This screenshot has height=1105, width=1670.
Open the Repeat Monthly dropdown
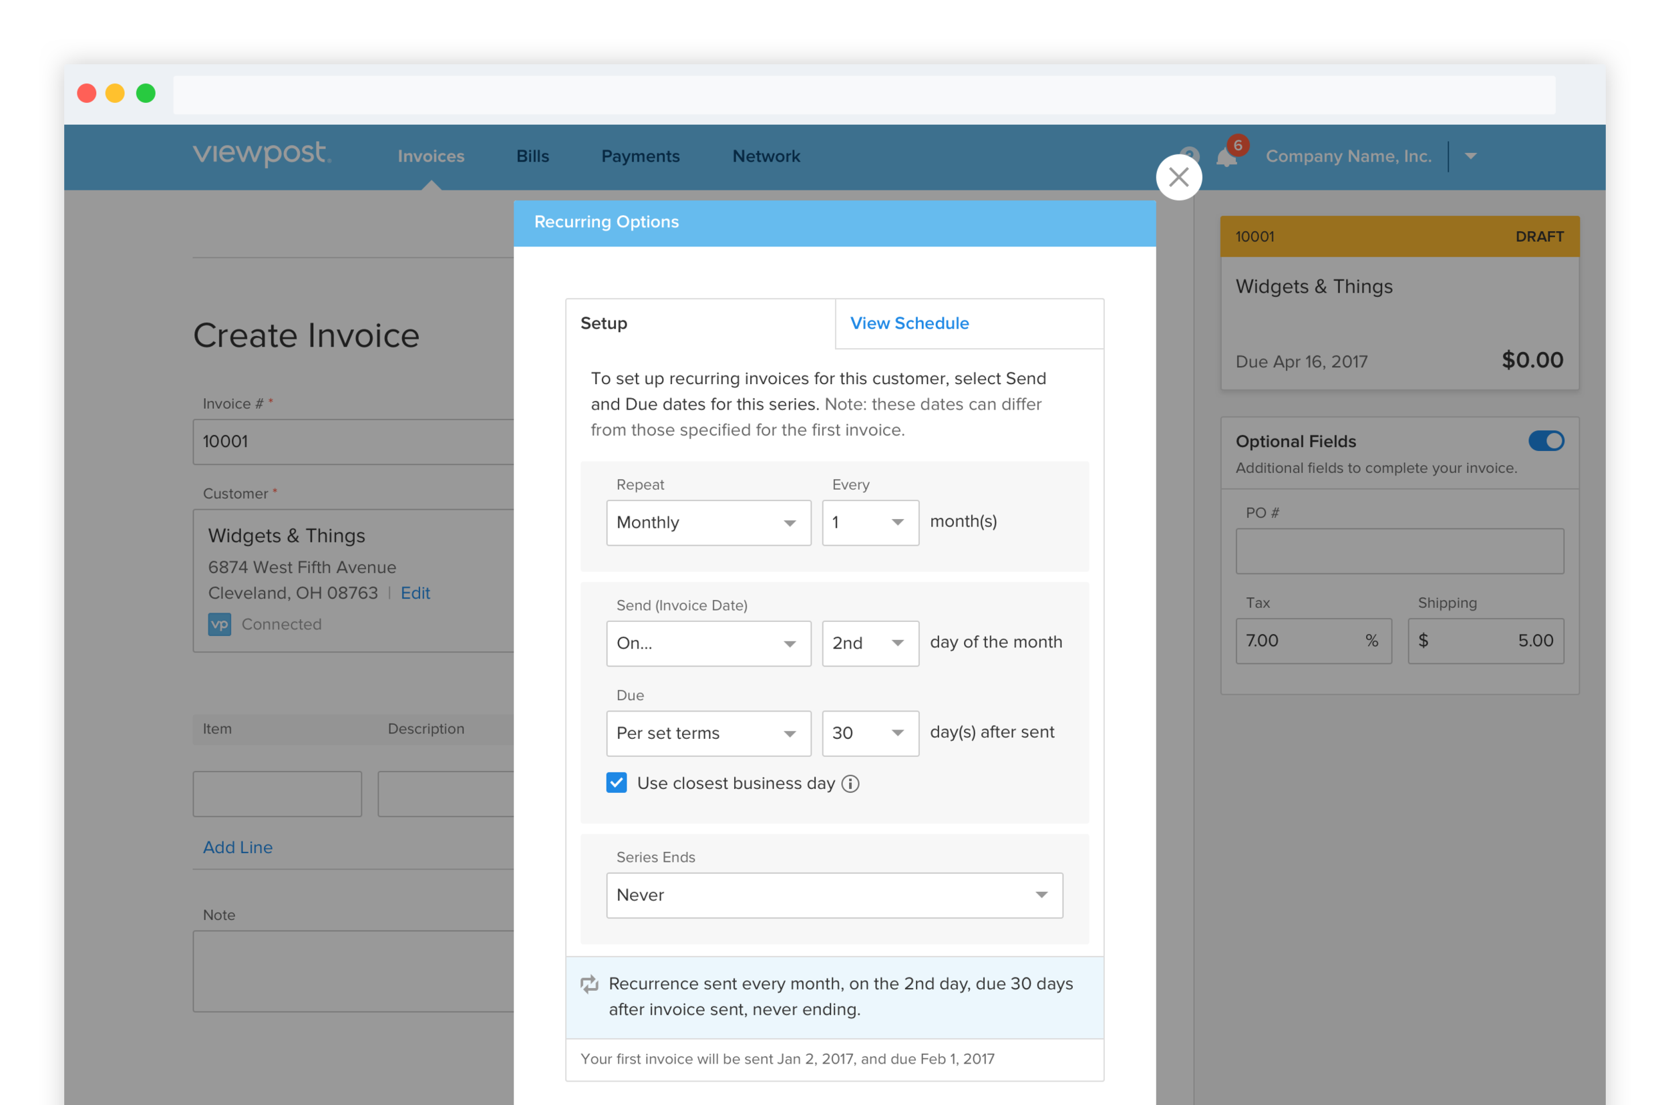coord(708,522)
